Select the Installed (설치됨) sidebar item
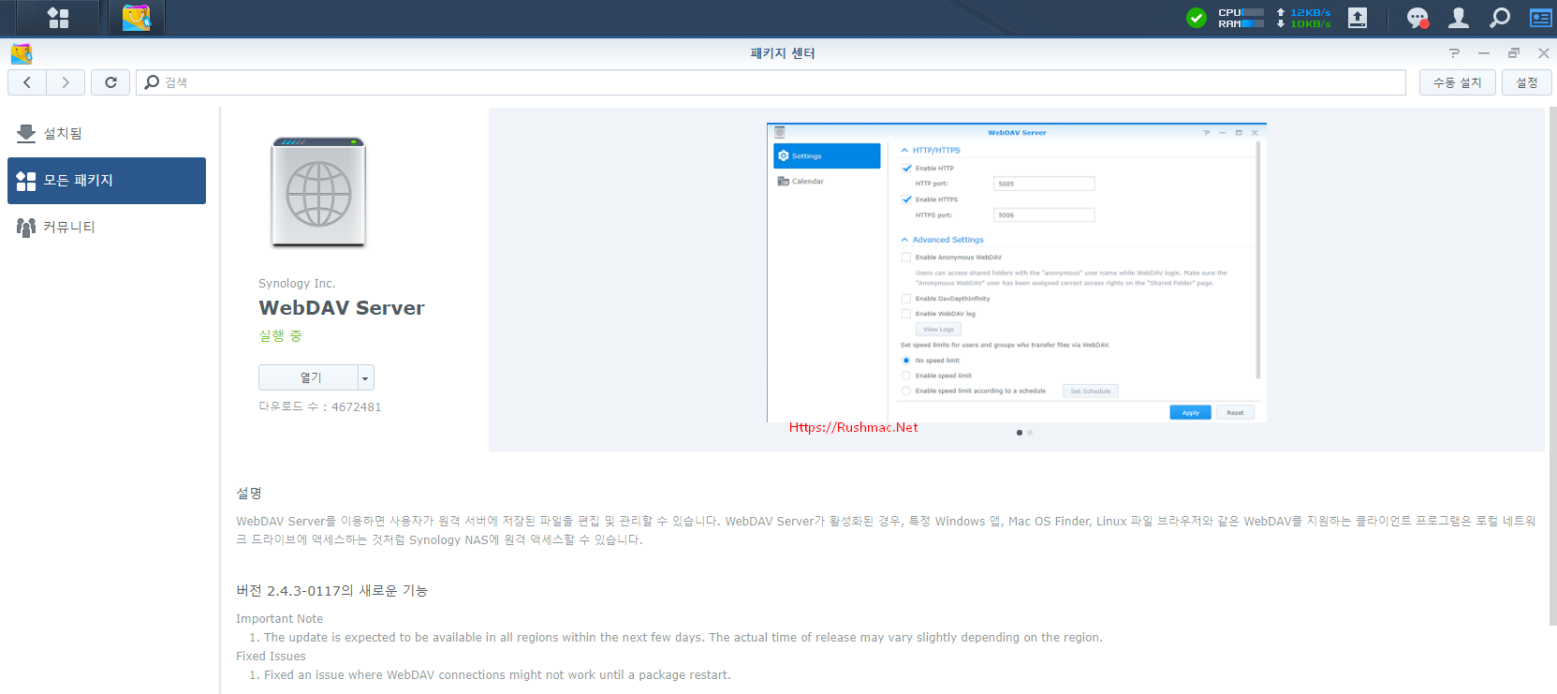1557x694 pixels. click(107, 134)
